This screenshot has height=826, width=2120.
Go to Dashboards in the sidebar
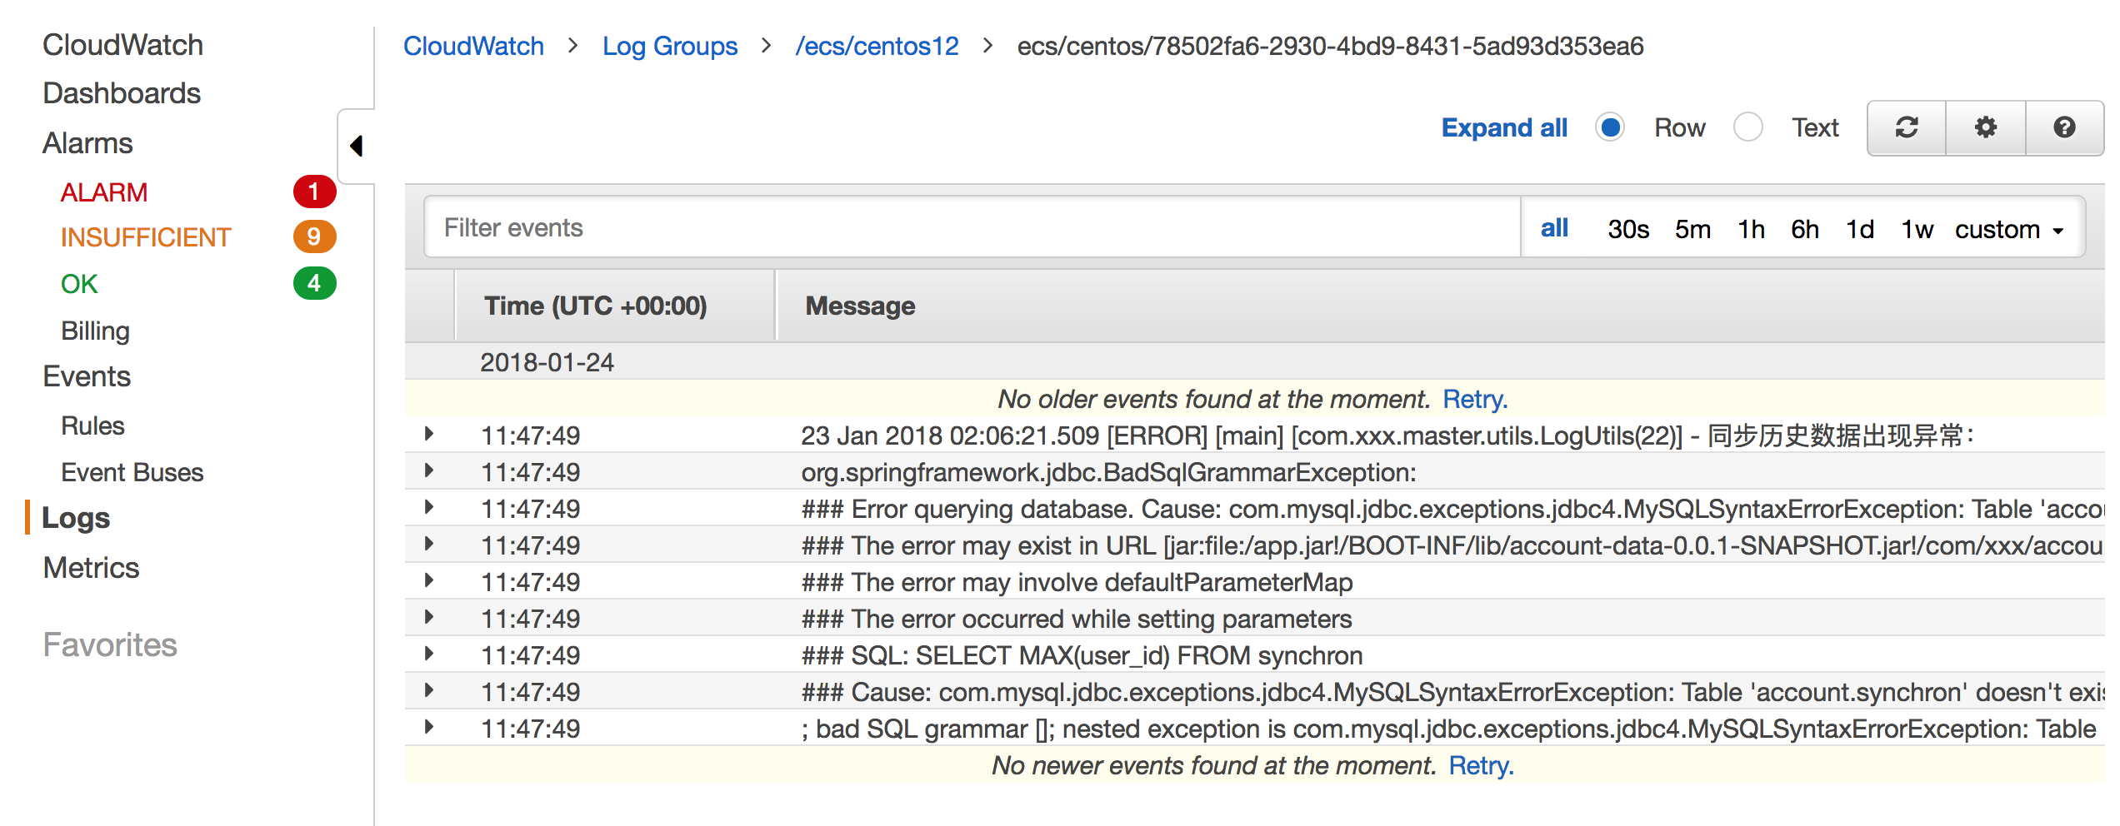pos(122,93)
